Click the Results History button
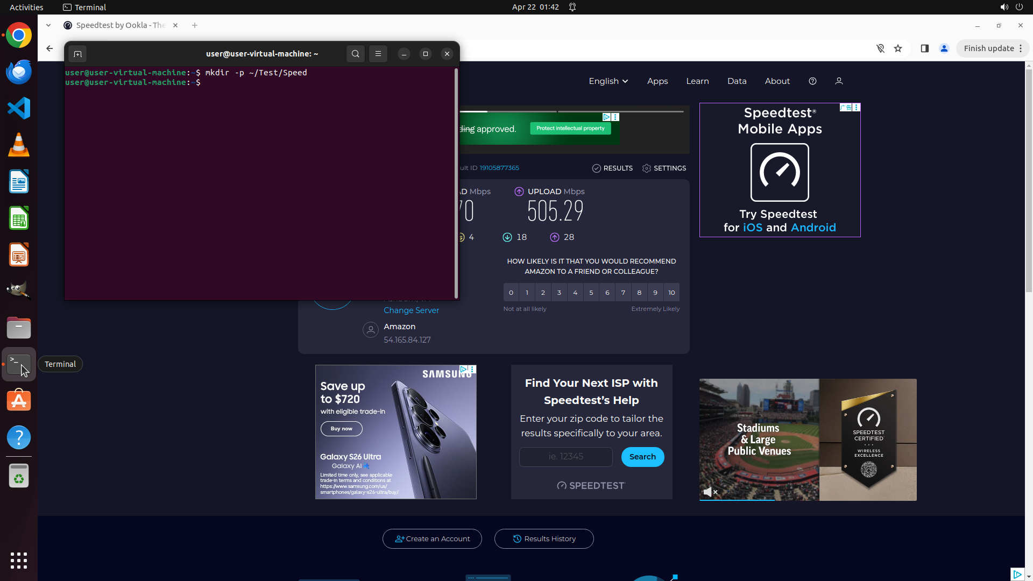 pos(544,539)
